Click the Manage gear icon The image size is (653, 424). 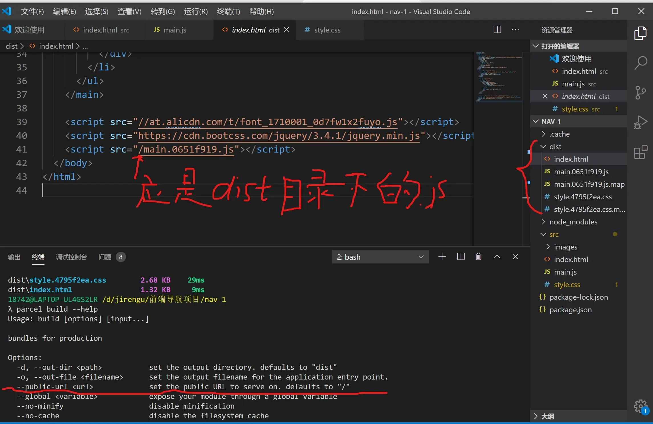(640, 406)
